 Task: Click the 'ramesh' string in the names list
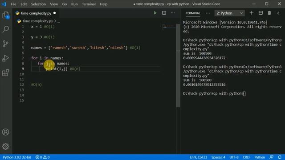[59, 48]
